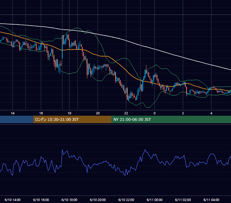The width and height of the screenshot is (231, 203).
Task: Click the NY 21:00-06:00 JST session bar
Action: pyautogui.click(x=171, y=119)
